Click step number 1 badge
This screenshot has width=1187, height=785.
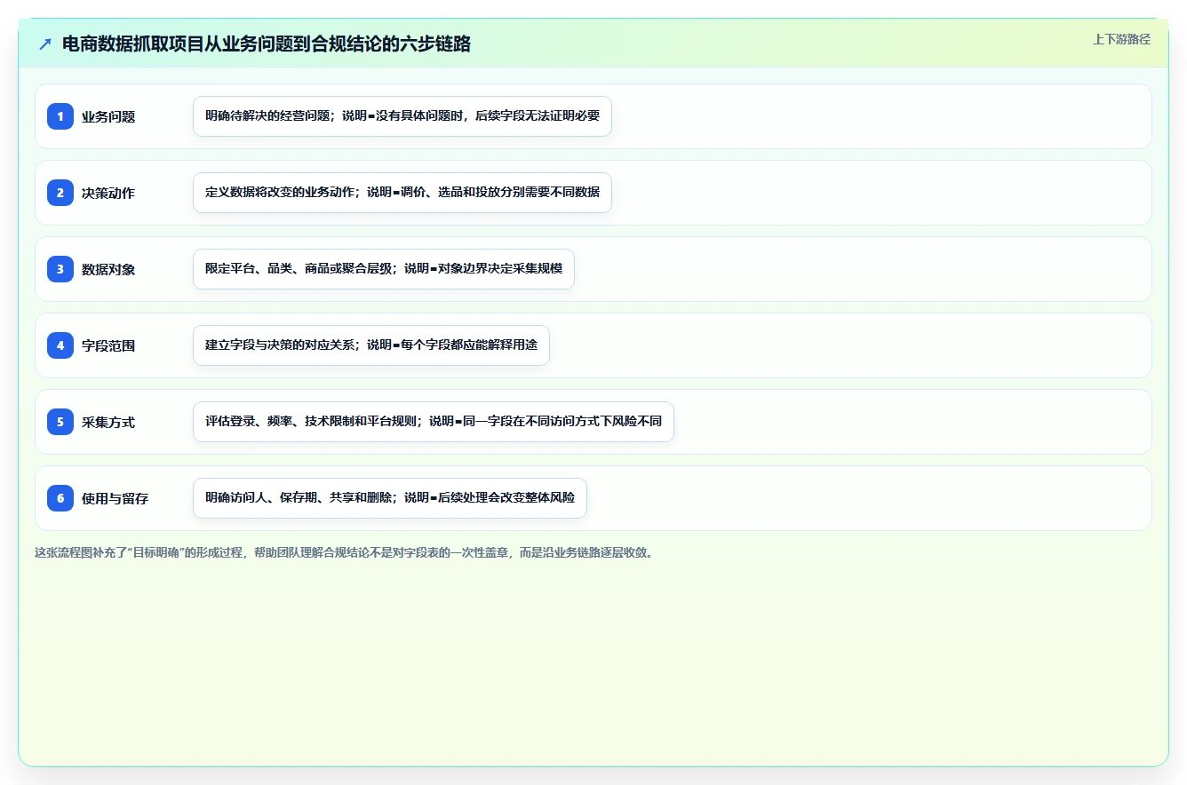[60, 116]
